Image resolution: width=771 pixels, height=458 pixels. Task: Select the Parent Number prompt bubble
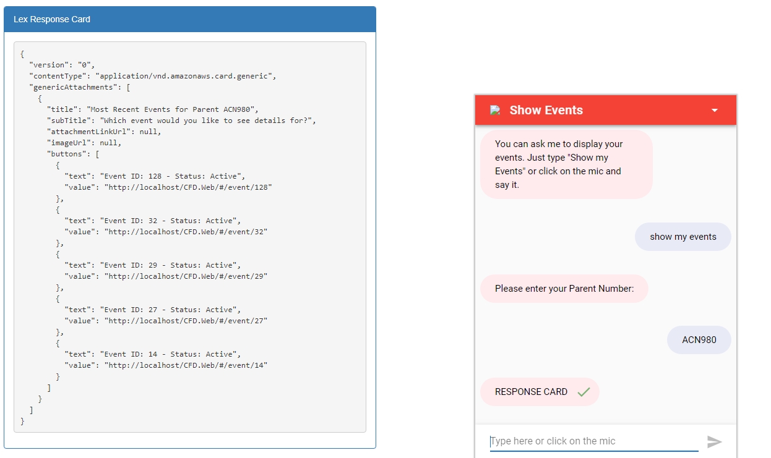point(564,288)
